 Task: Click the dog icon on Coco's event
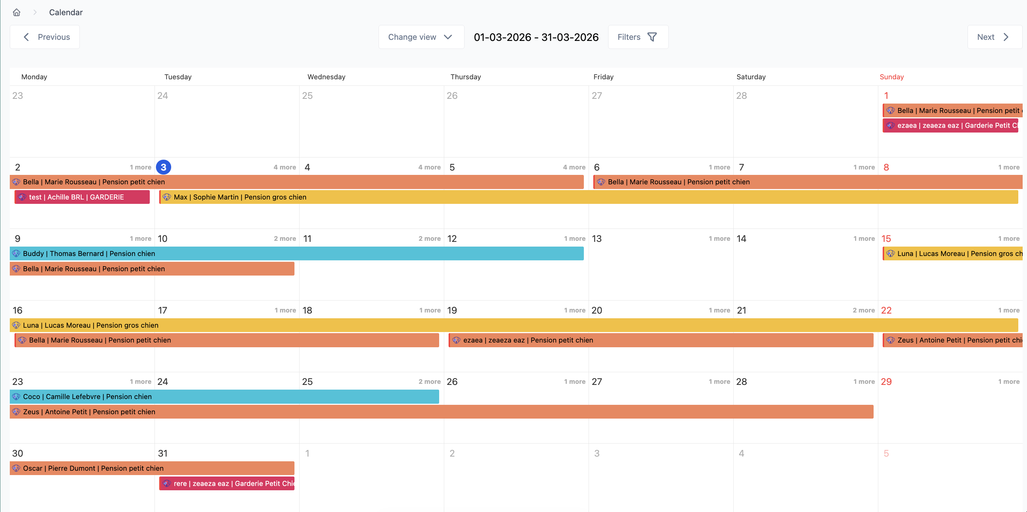click(x=16, y=396)
